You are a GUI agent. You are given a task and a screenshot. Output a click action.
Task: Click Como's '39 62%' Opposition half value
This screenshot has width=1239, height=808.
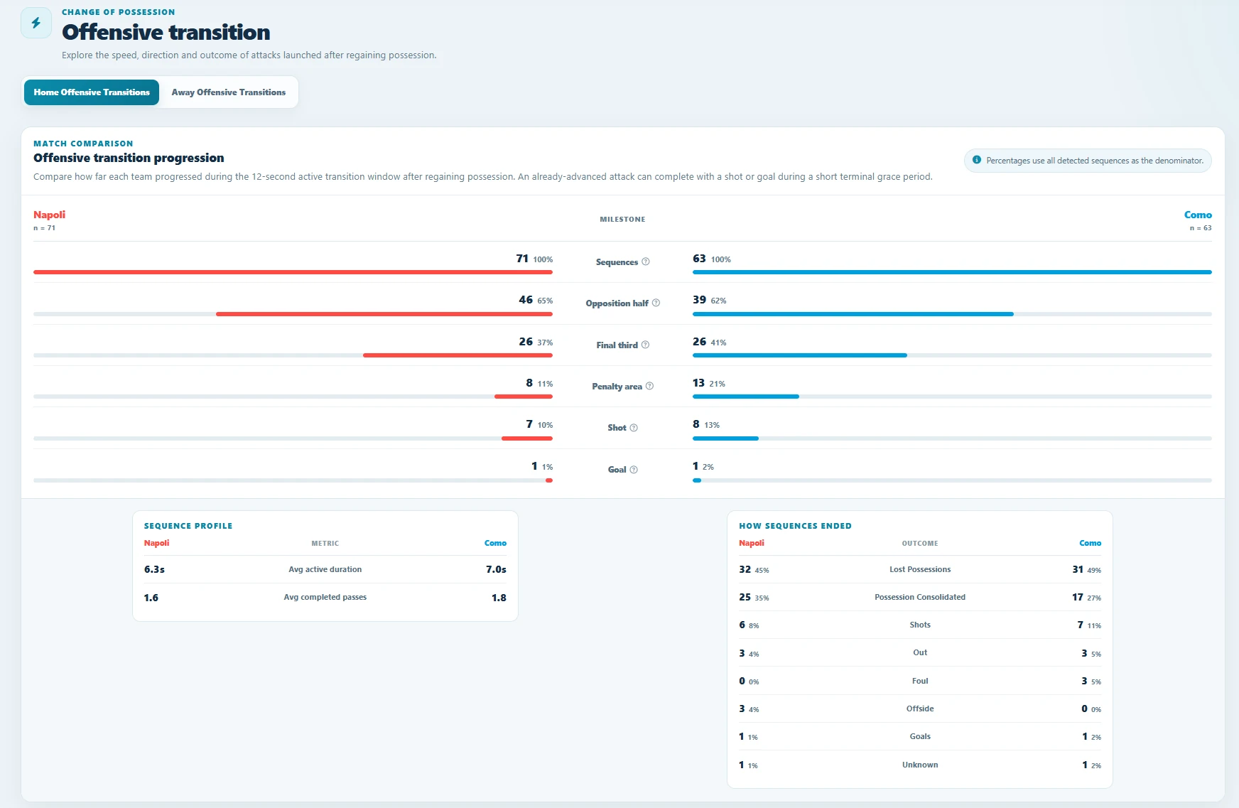pos(710,300)
